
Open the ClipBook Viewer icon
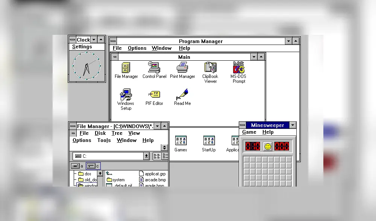(x=211, y=68)
